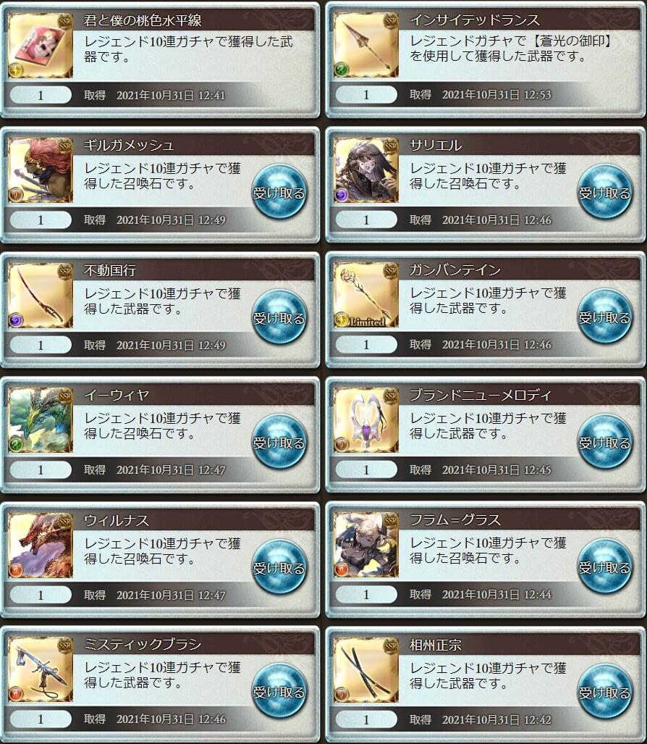Claim 不動国行 using the 受け取る button
Image resolution: width=647 pixels, height=744 pixels.
coord(279,317)
